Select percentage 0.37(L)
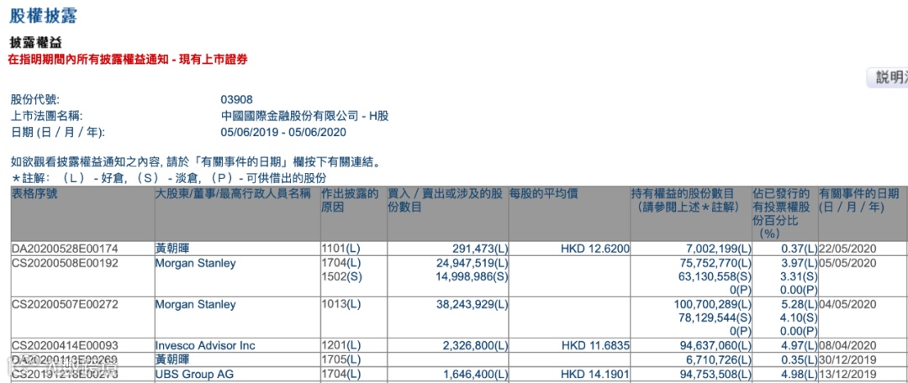908x383 pixels. [x=800, y=249]
